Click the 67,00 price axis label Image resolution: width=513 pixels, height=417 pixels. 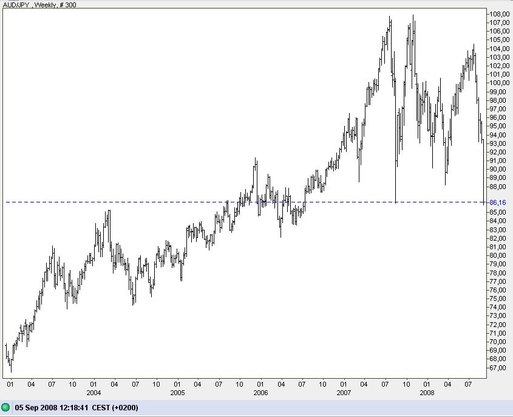[x=498, y=368]
